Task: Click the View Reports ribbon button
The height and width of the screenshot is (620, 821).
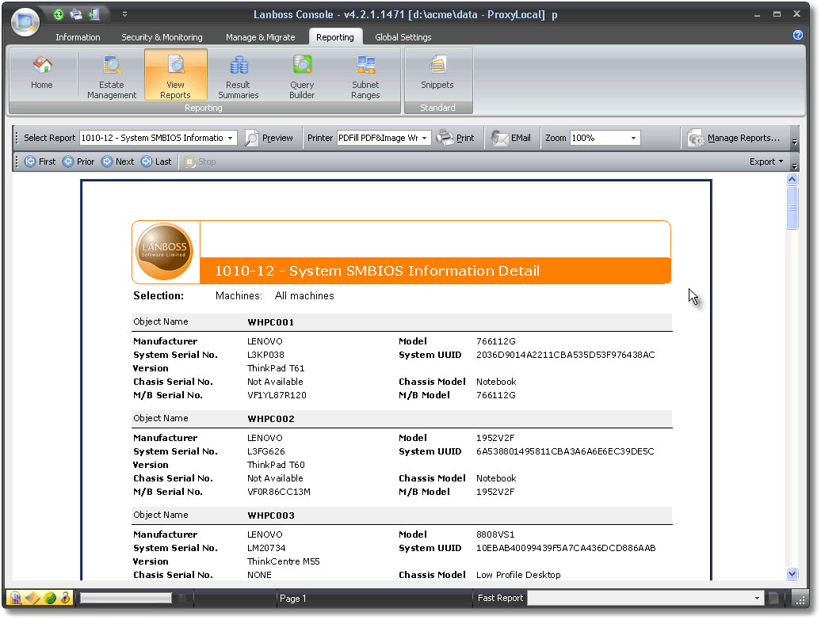Action: (175, 74)
